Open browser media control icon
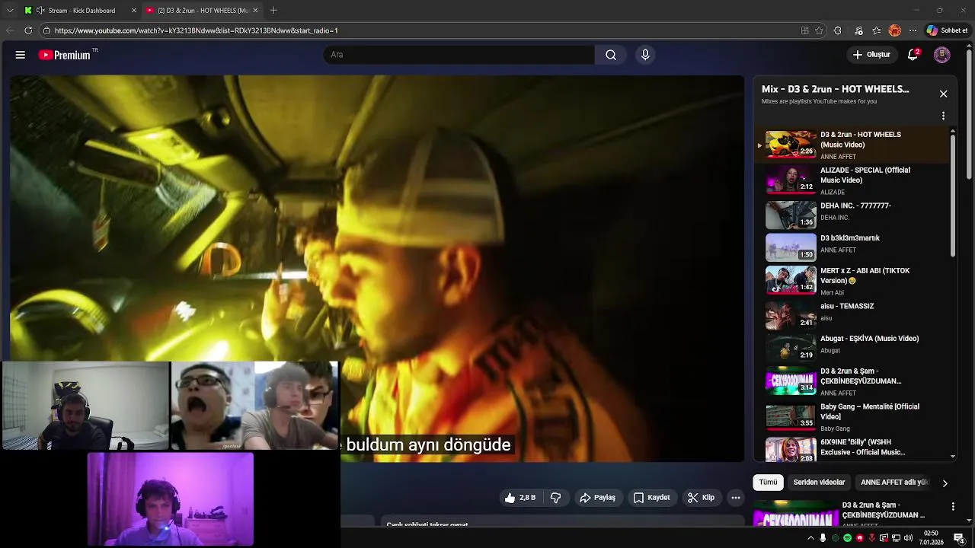This screenshot has width=975, height=548. click(x=858, y=30)
